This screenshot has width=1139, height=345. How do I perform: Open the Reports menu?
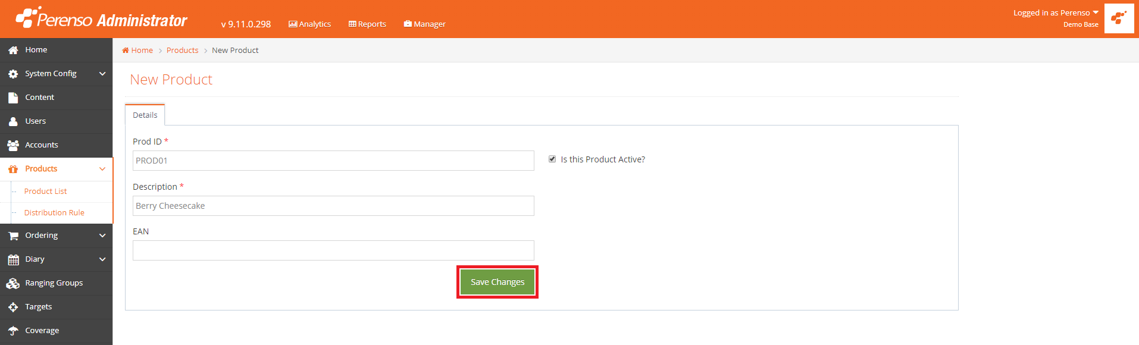(367, 24)
